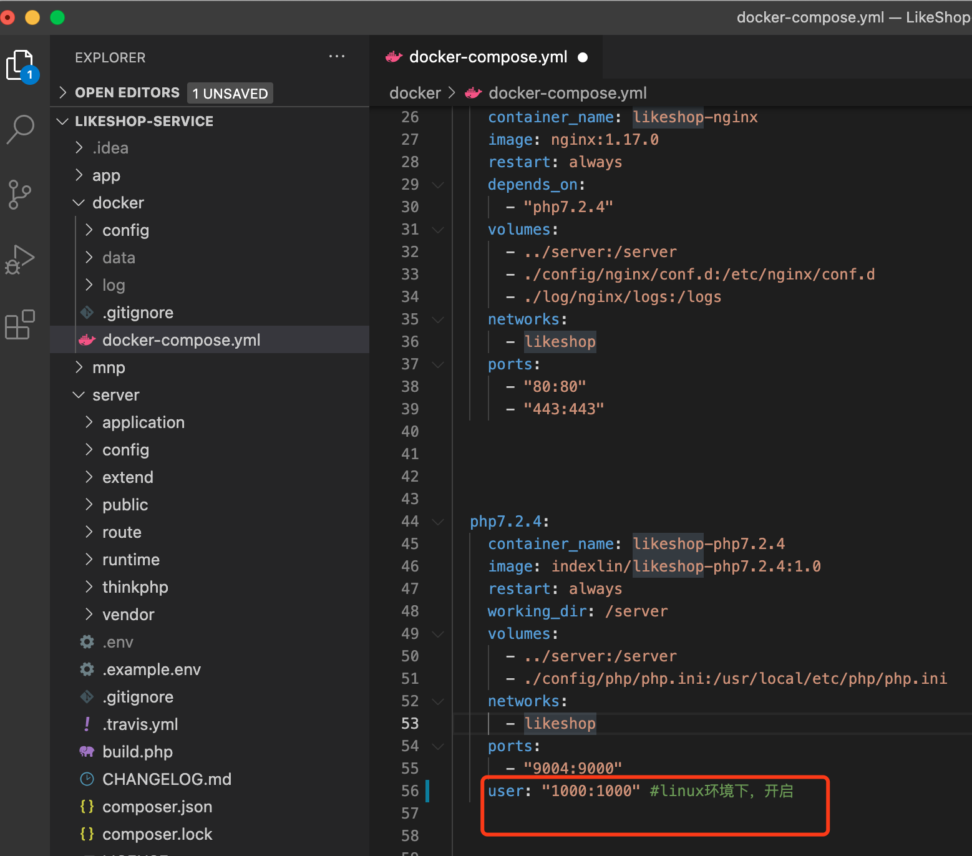
Task: Expand the application folder
Action: (89, 422)
